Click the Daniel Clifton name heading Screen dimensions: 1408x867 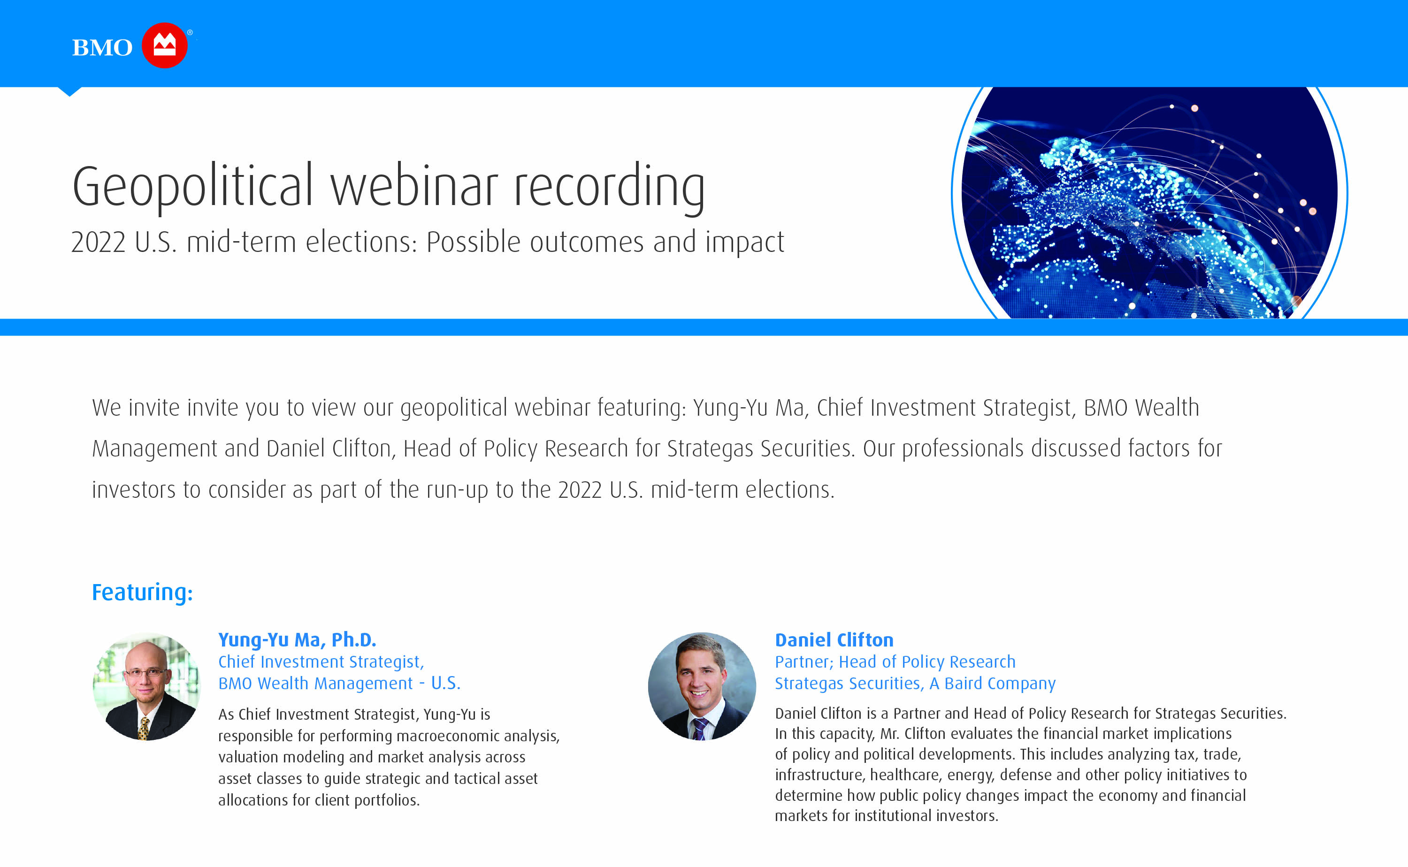(x=834, y=639)
